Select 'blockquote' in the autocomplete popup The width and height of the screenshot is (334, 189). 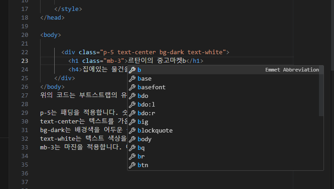click(x=226, y=130)
